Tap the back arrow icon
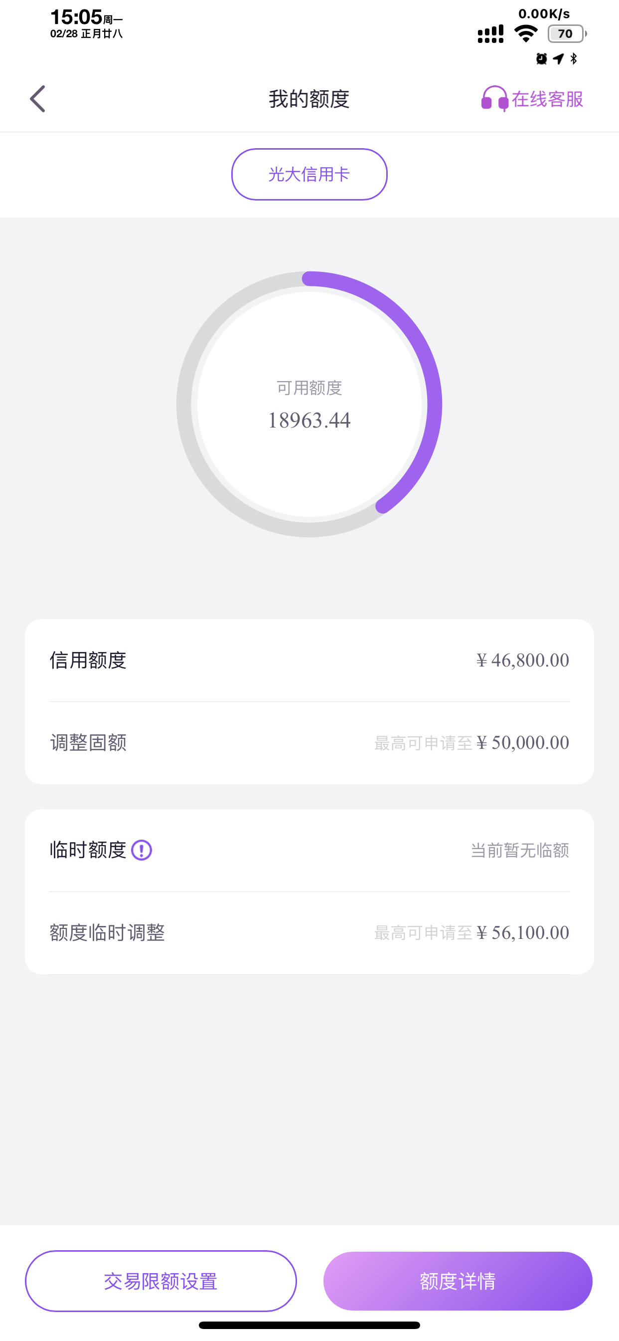This screenshot has width=619, height=1341. pyautogui.click(x=37, y=99)
